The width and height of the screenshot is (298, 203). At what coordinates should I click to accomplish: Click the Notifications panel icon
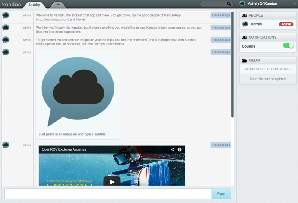pyautogui.click(x=244, y=38)
